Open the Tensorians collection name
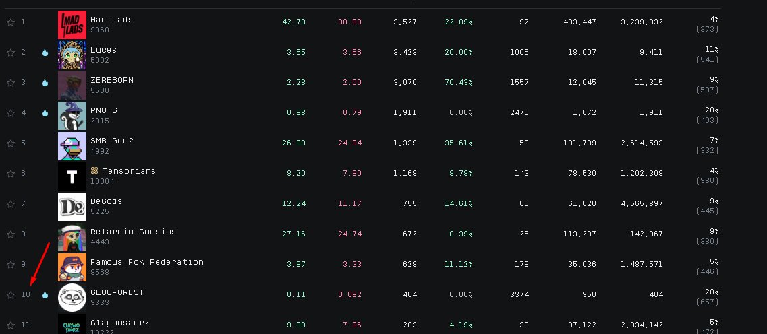The image size is (767, 334). (x=129, y=171)
